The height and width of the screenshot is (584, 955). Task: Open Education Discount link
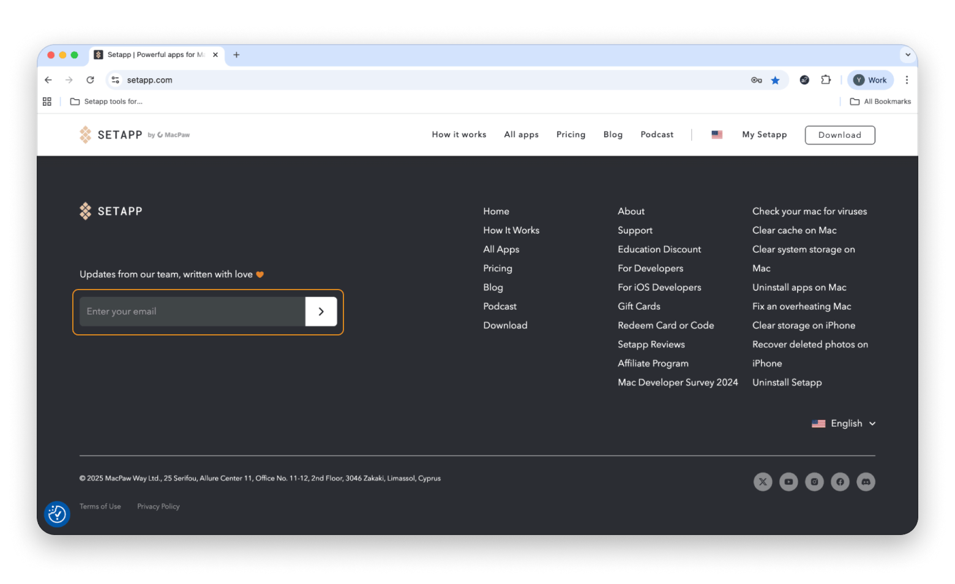(659, 249)
